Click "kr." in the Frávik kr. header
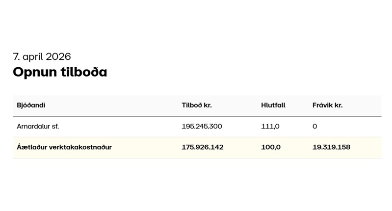This screenshot has height=211, width=392. (339, 105)
